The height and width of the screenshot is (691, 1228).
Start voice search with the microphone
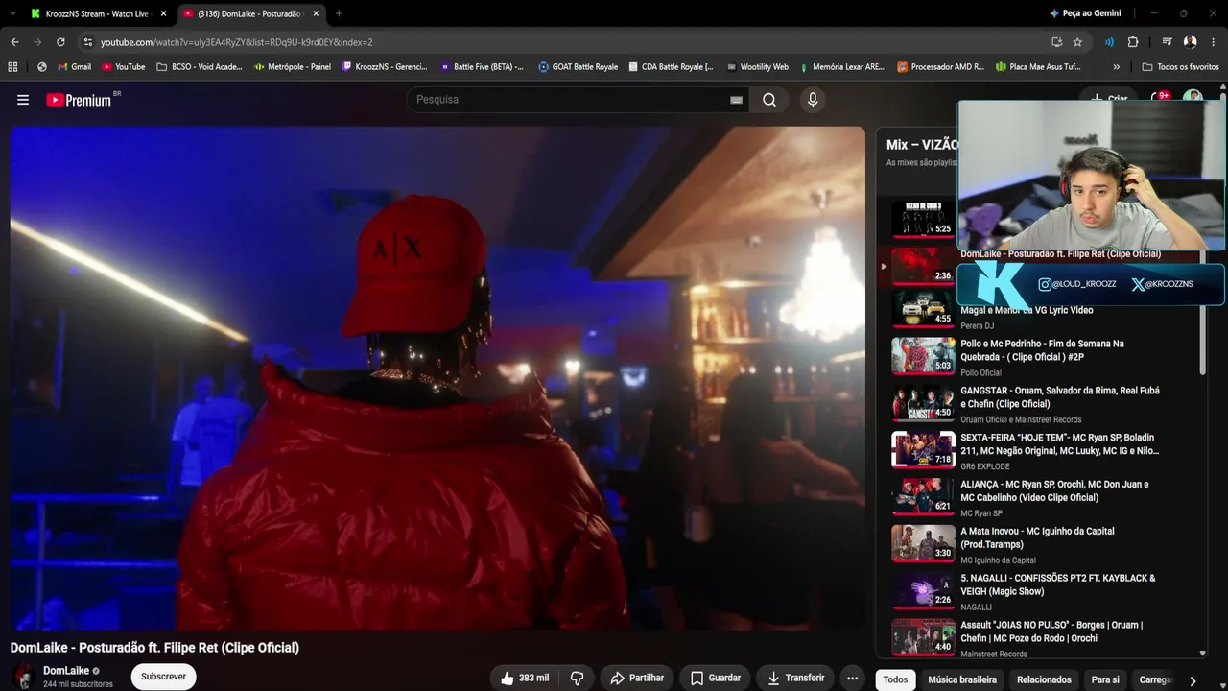[813, 100]
